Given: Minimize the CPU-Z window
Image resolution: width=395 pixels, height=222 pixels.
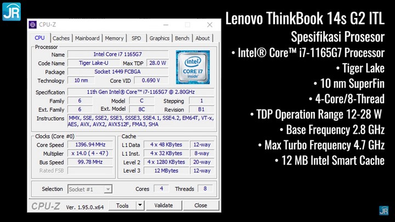Looking at the screenshot, I should (166, 25).
